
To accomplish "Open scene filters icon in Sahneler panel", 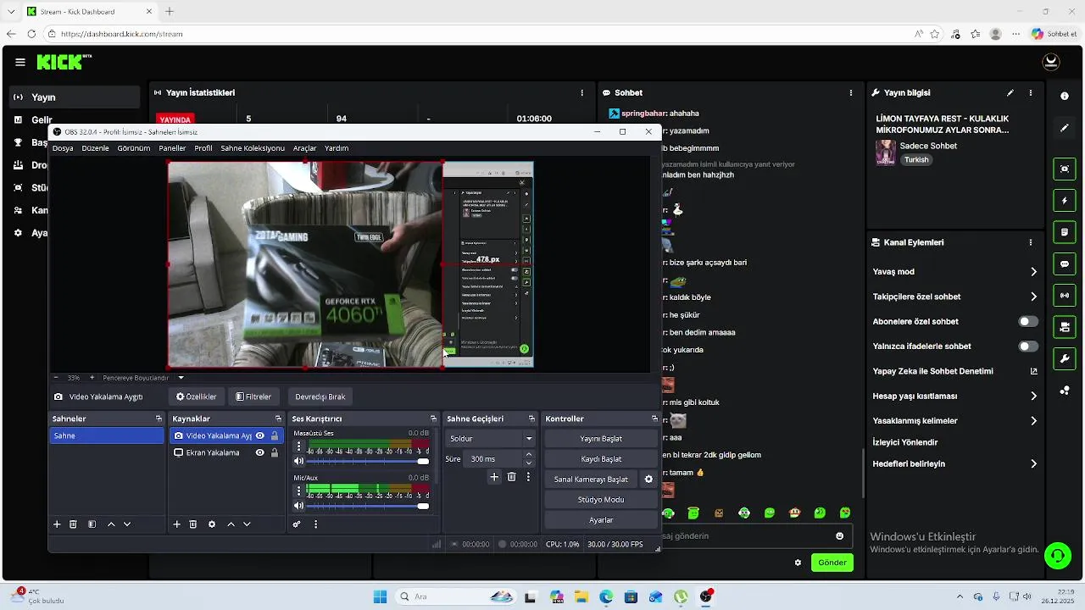I will click(x=92, y=524).
